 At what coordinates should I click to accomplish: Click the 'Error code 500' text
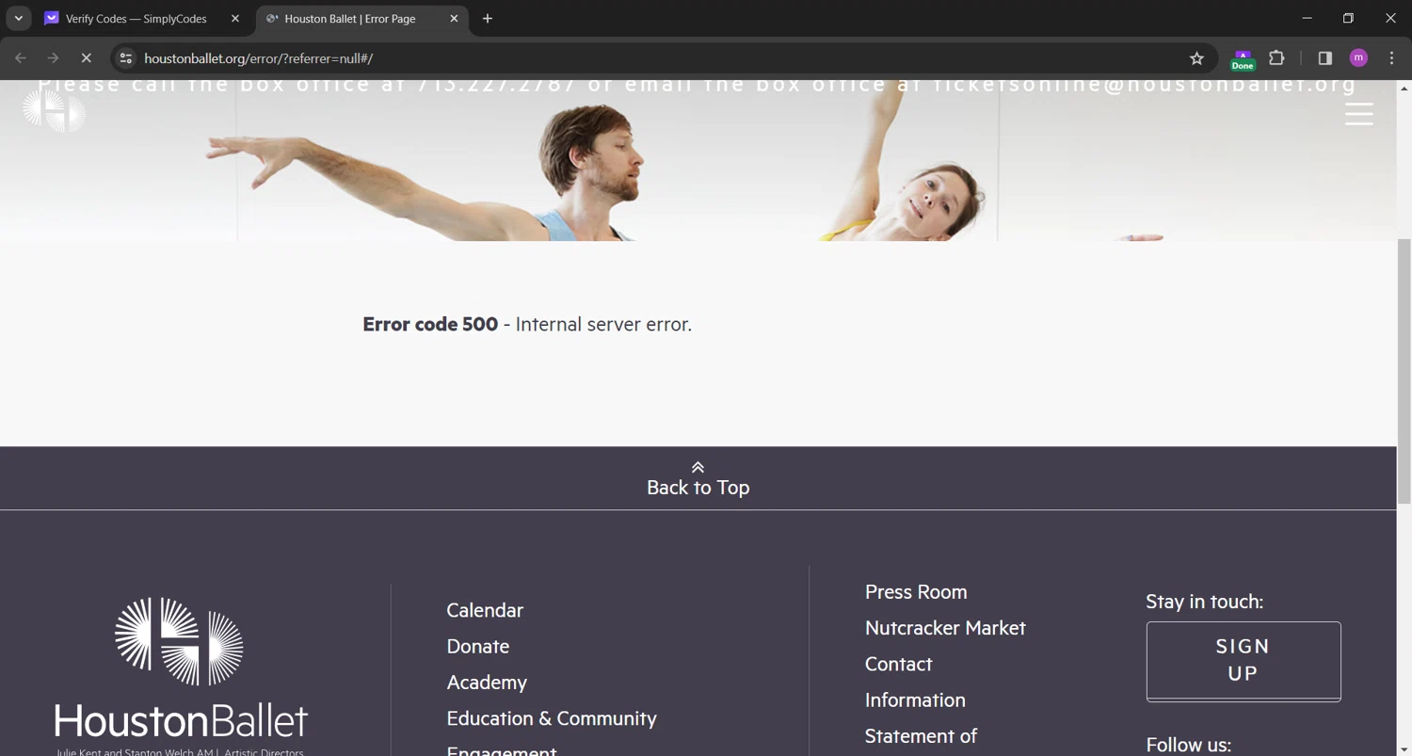click(430, 325)
